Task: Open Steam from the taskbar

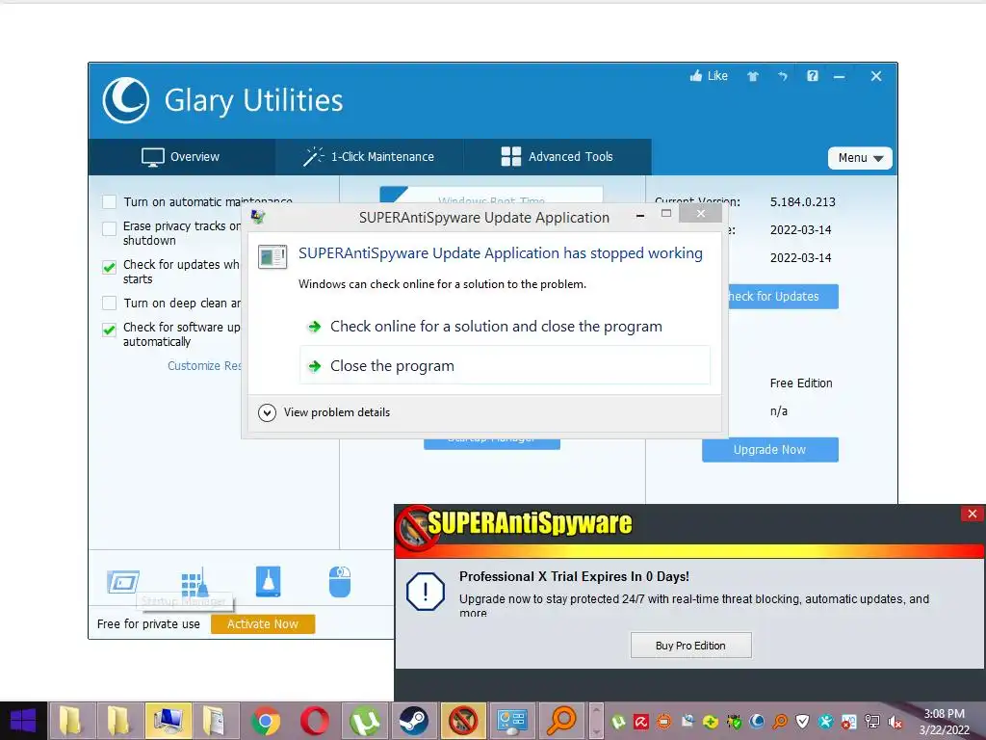Action: tap(414, 721)
